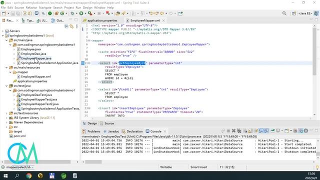The width and height of the screenshot is (320, 180).
Task: Click the New file toolbar icon
Action: point(4,13)
